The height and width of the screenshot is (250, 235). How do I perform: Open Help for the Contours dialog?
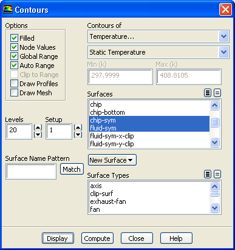176,238
